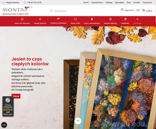Click the info@montax.pl email link
Image resolution: width=156 pixels, height=129 pixels.
coord(12,3)
